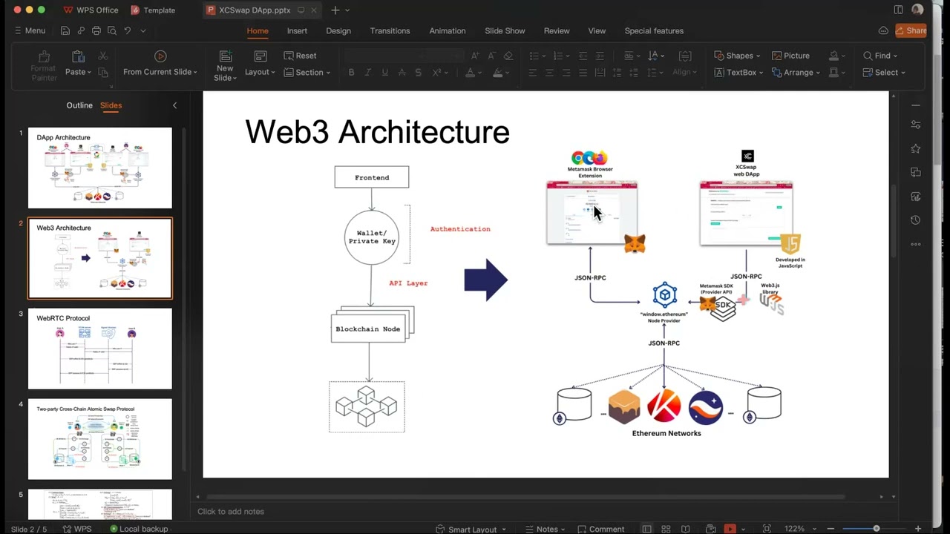
Task: Start slideshow From Current Slide play icon
Action: (x=160, y=56)
